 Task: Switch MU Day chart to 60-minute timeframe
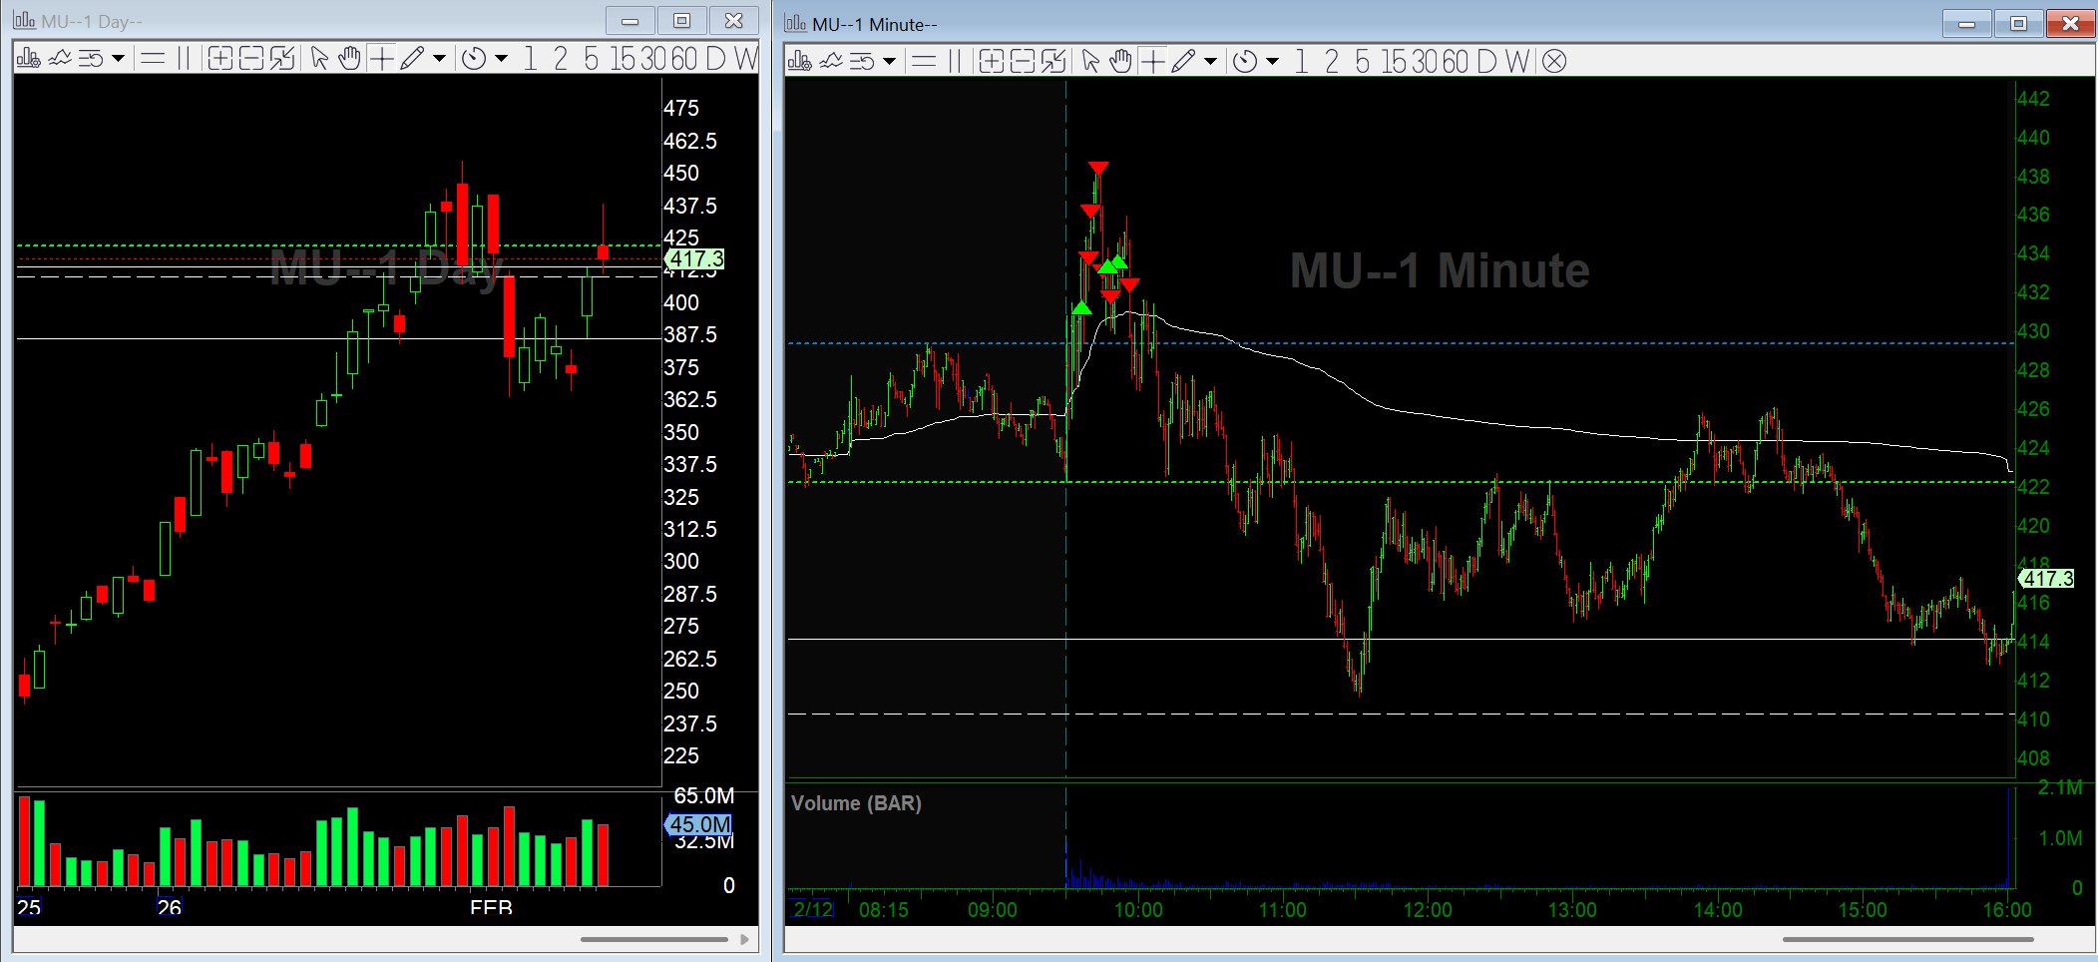[x=684, y=59]
